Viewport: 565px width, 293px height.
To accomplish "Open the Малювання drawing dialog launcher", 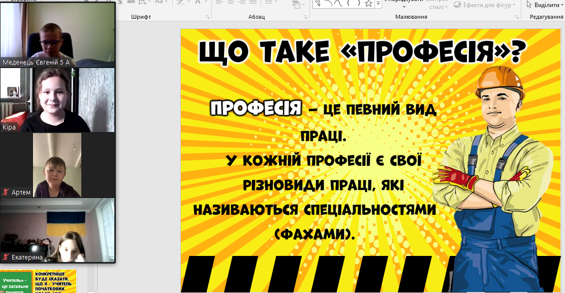I will coord(517,17).
